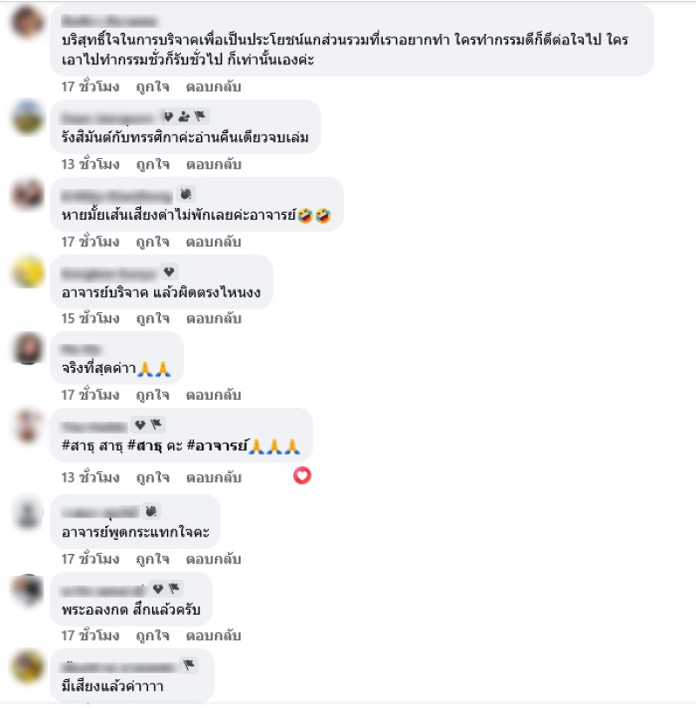Click the waving hand badge on the หายมั้ยเส้นเสียง comment
This screenshot has height=707, width=696.
click(x=186, y=194)
